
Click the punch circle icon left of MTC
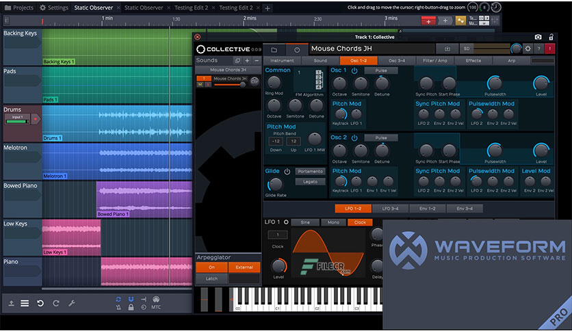[x=144, y=307]
